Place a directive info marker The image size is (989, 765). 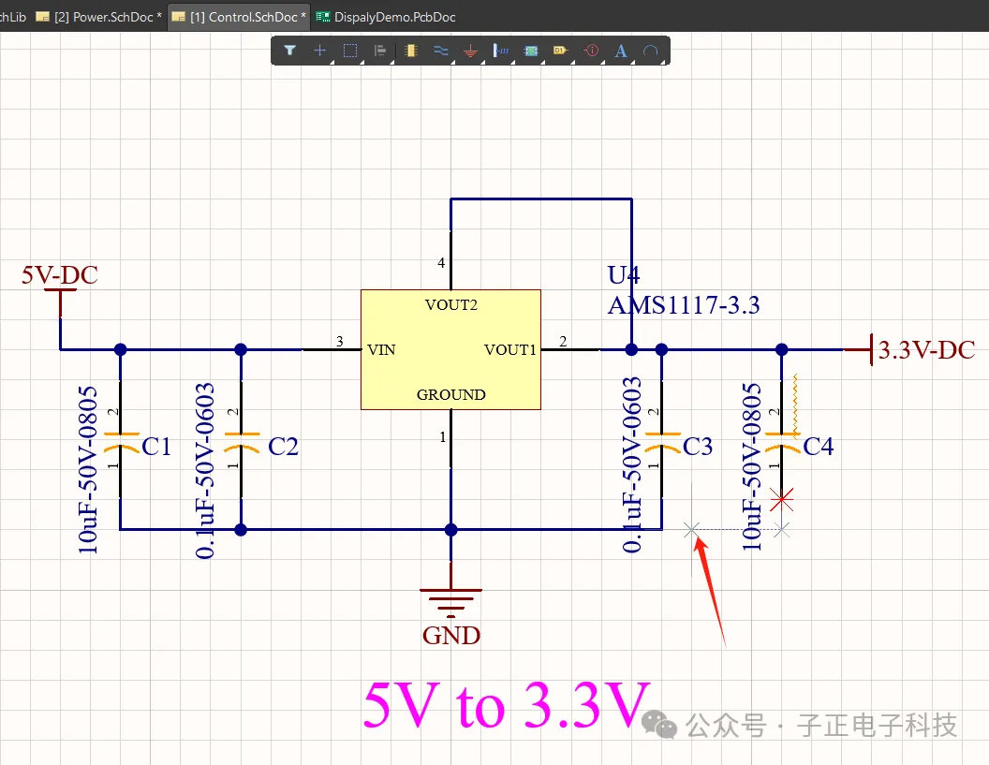(x=591, y=51)
